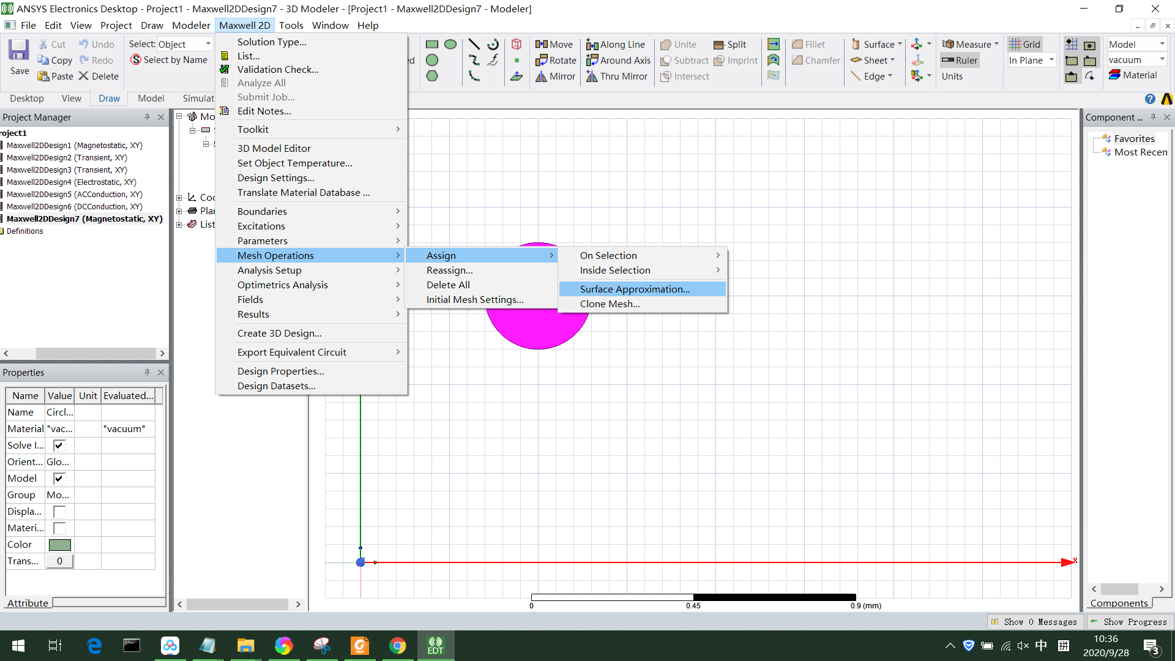
Task: Open the Tools menu
Action: click(x=291, y=25)
